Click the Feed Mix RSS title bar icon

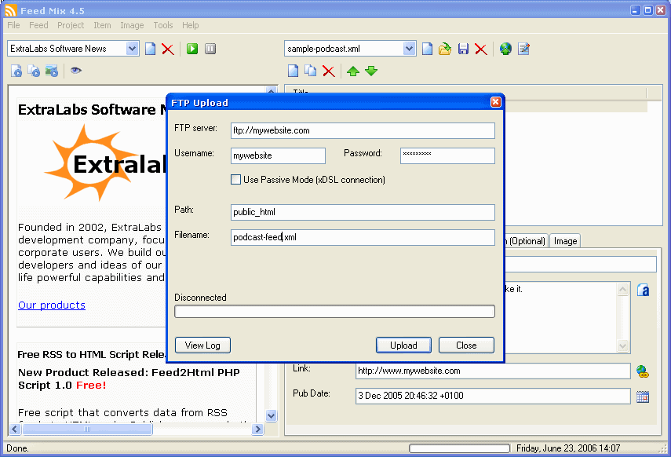[11, 10]
